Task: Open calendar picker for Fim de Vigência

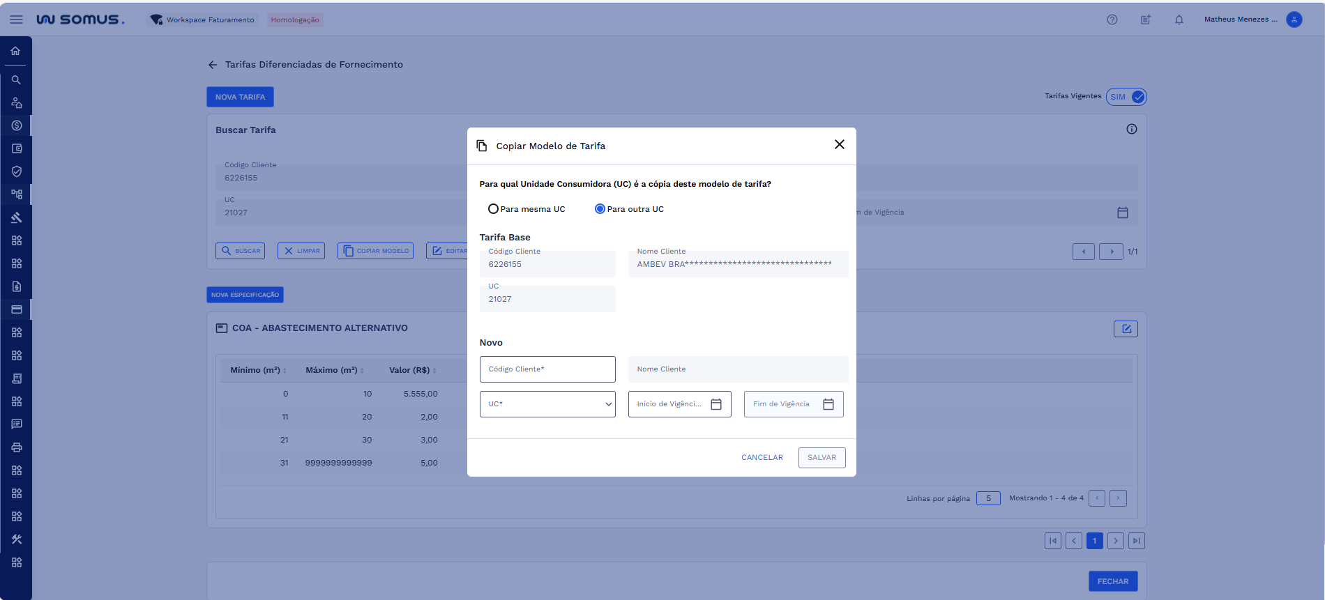Action: [x=828, y=404]
